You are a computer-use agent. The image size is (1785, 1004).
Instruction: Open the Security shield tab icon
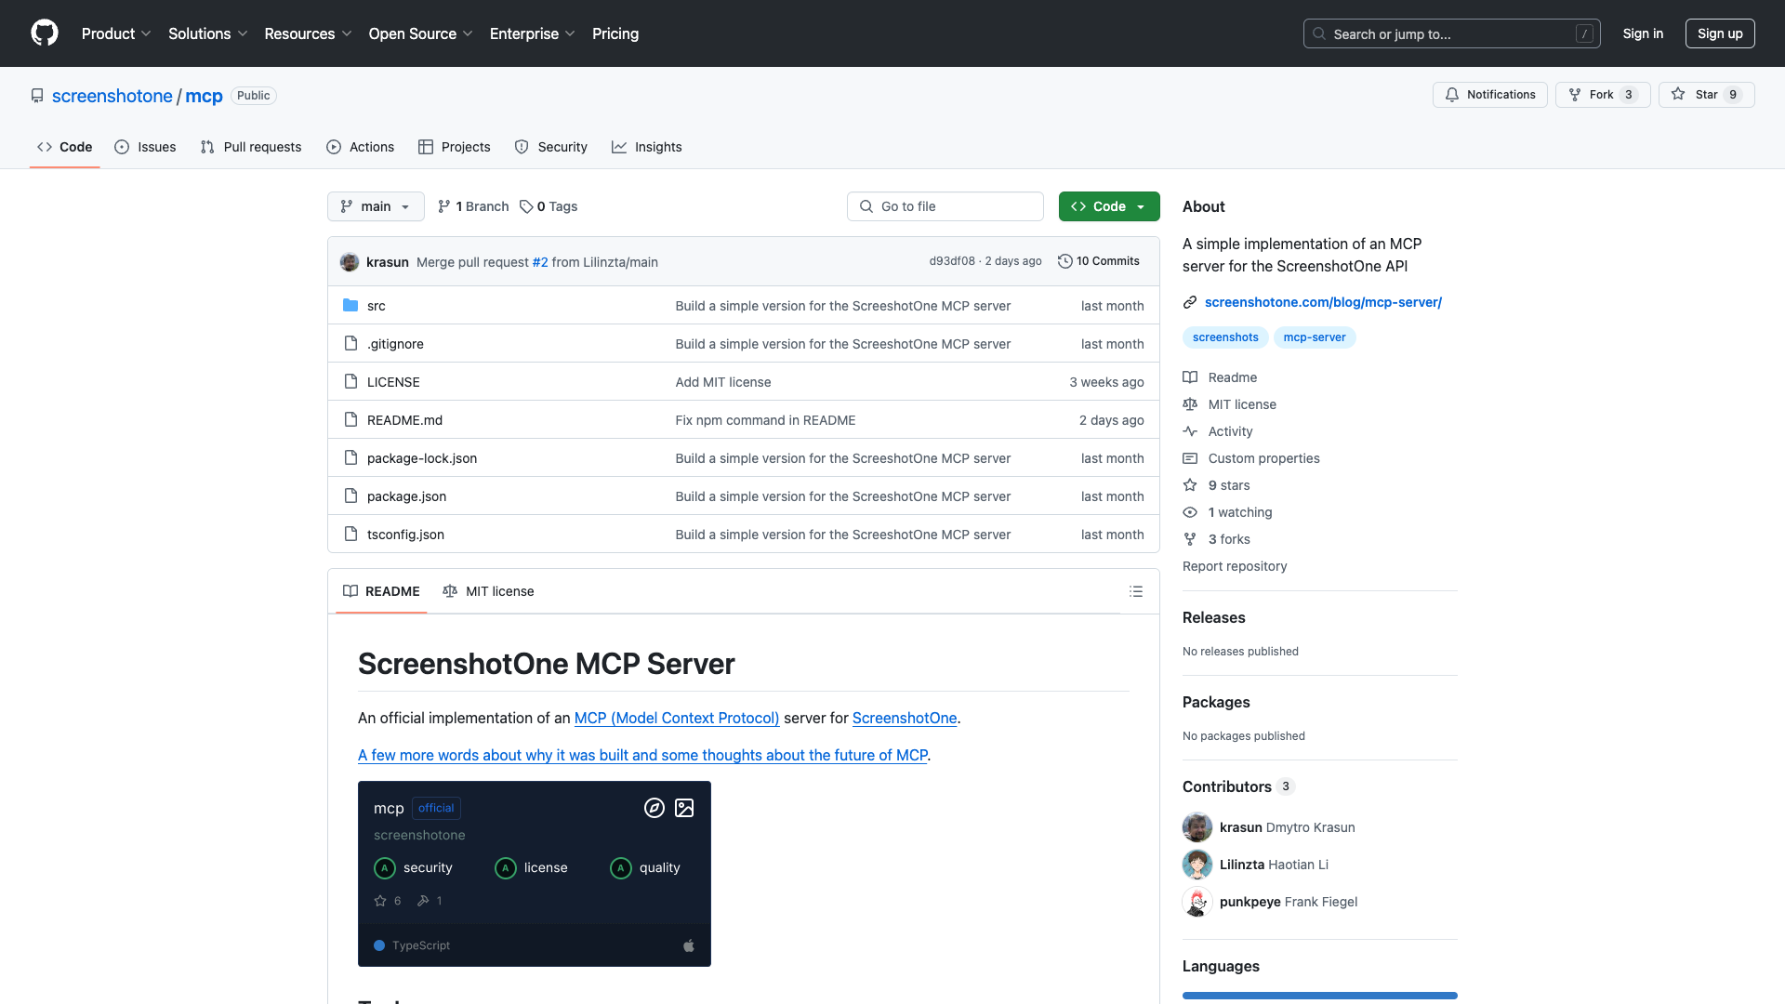[522, 147]
